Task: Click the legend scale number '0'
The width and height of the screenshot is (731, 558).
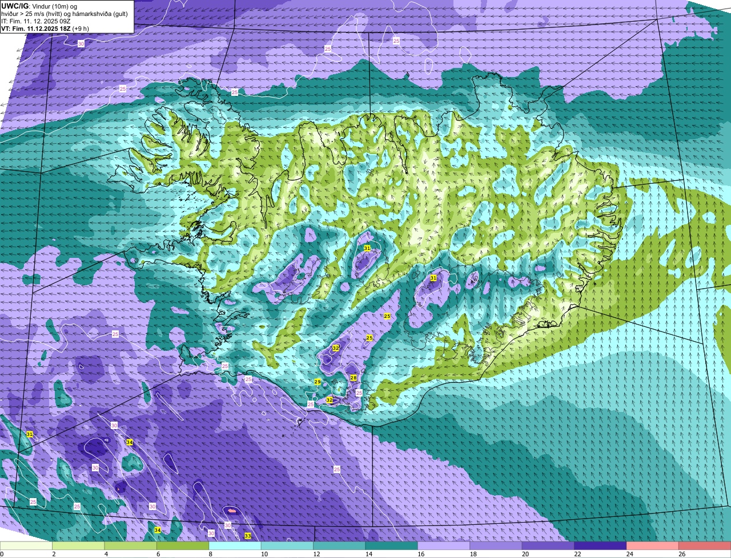Action: point(2,554)
